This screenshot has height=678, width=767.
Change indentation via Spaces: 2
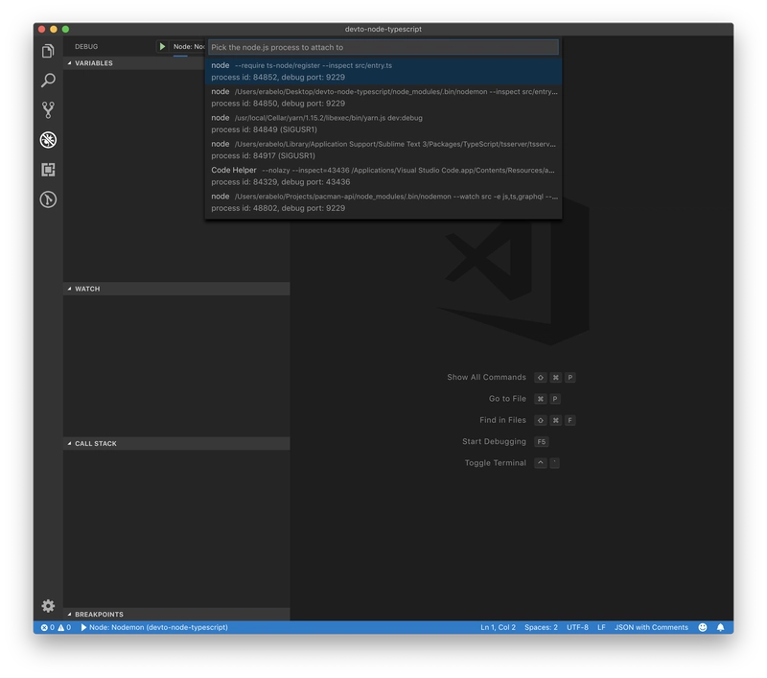pos(541,627)
